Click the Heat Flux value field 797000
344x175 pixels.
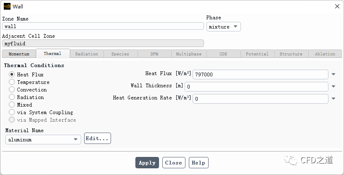(x=260, y=74)
